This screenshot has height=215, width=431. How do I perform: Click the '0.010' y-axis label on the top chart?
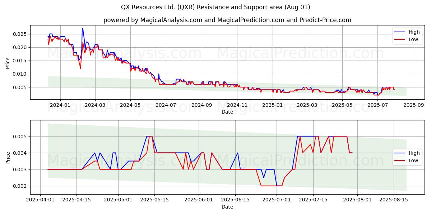tap(21, 74)
